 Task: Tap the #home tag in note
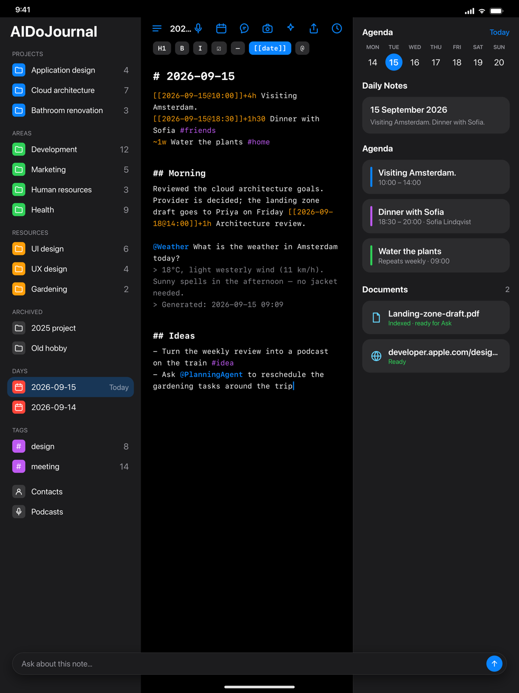coord(258,142)
